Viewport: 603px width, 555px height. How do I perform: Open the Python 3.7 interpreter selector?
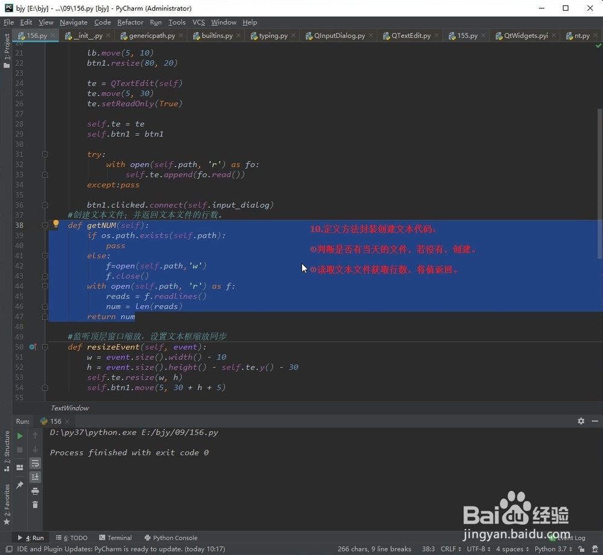pos(553,549)
